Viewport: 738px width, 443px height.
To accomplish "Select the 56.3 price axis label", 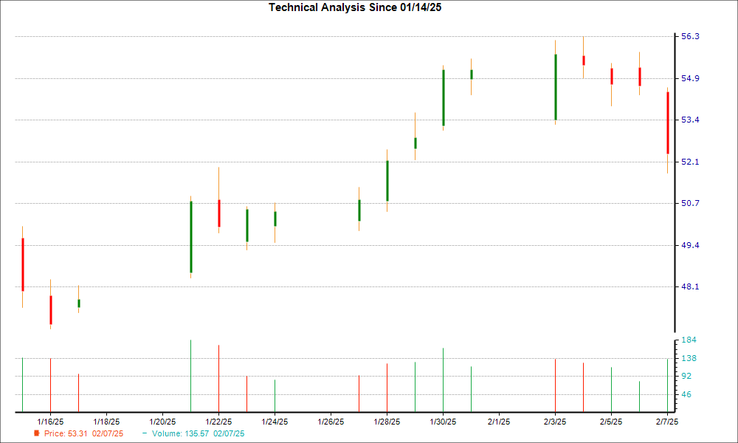I will (x=690, y=36).
